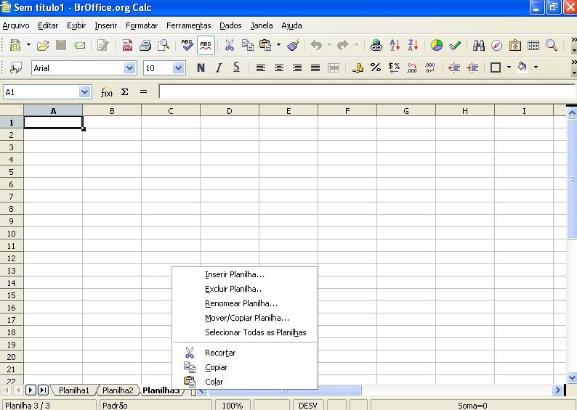Toggle Bold formatting

coord(201,67)
